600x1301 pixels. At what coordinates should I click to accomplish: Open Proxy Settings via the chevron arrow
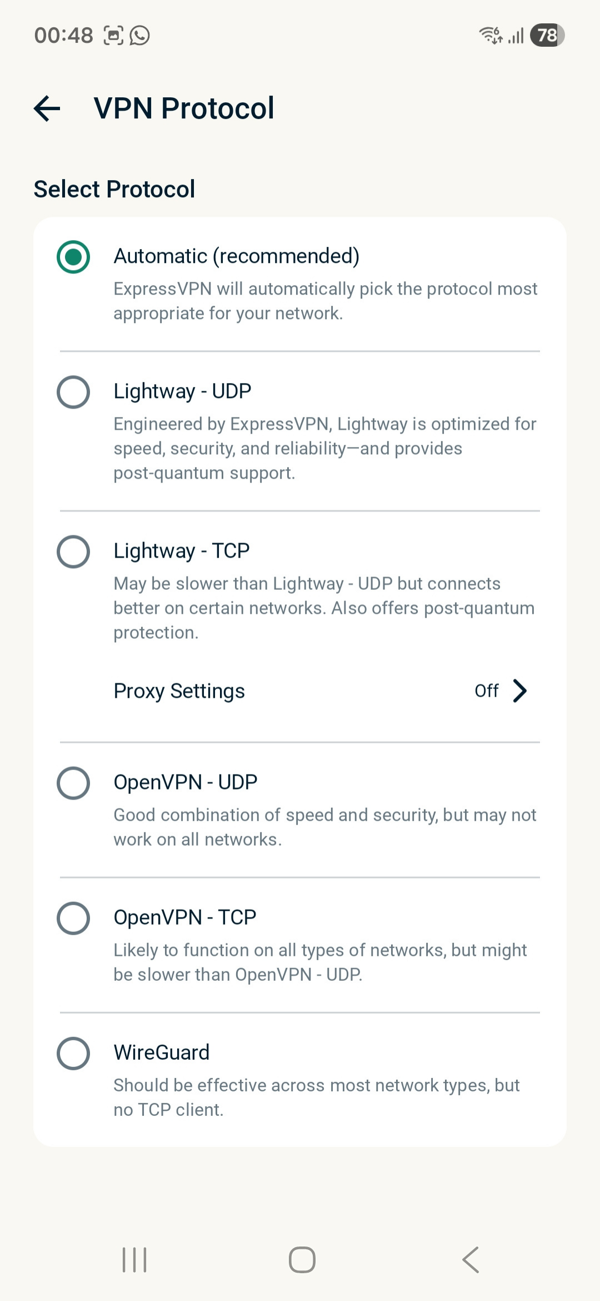(519, 691)
